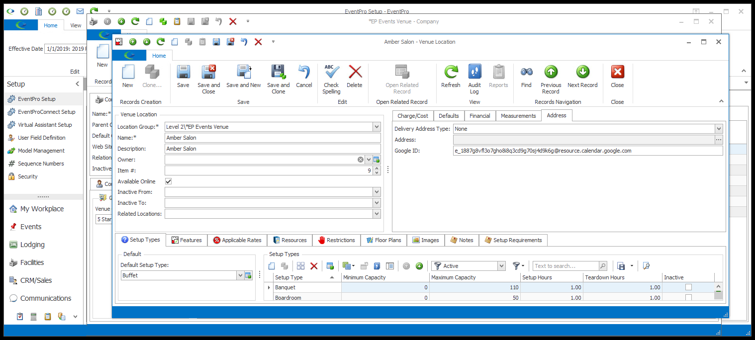755x340 pixels.
Task: Click the undo arrow in Venue Location quick access toolbar
Action: pyautogui.click(x=244, y=42)
